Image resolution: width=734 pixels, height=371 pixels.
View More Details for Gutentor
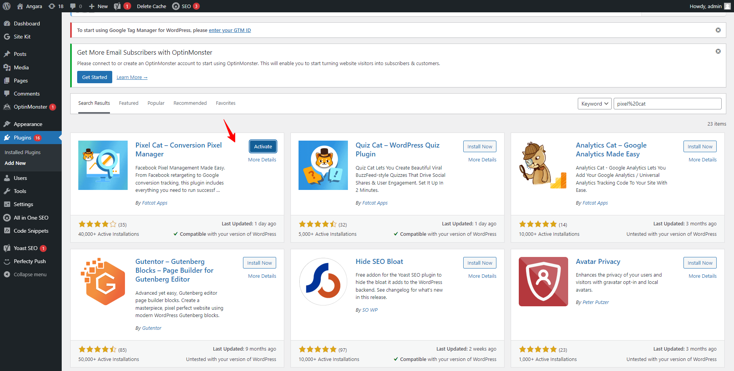click(x=262, y=276)
